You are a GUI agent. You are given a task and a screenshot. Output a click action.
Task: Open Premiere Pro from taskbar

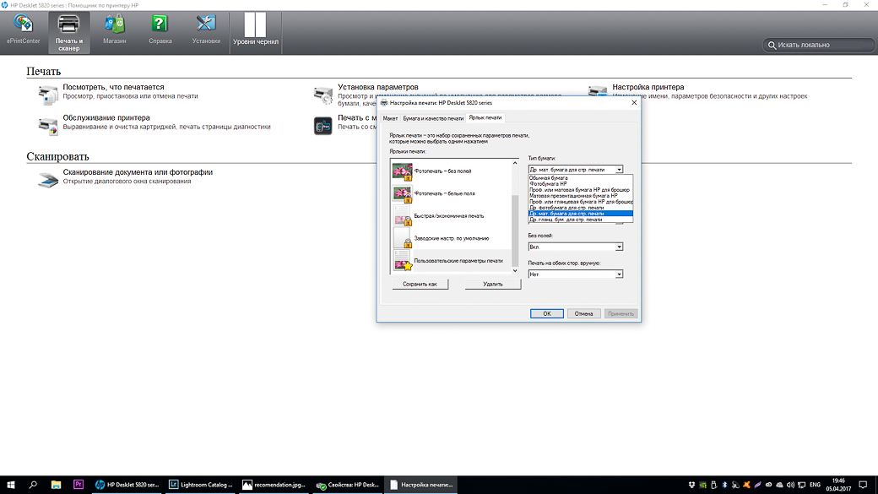(x=79, y=485)
